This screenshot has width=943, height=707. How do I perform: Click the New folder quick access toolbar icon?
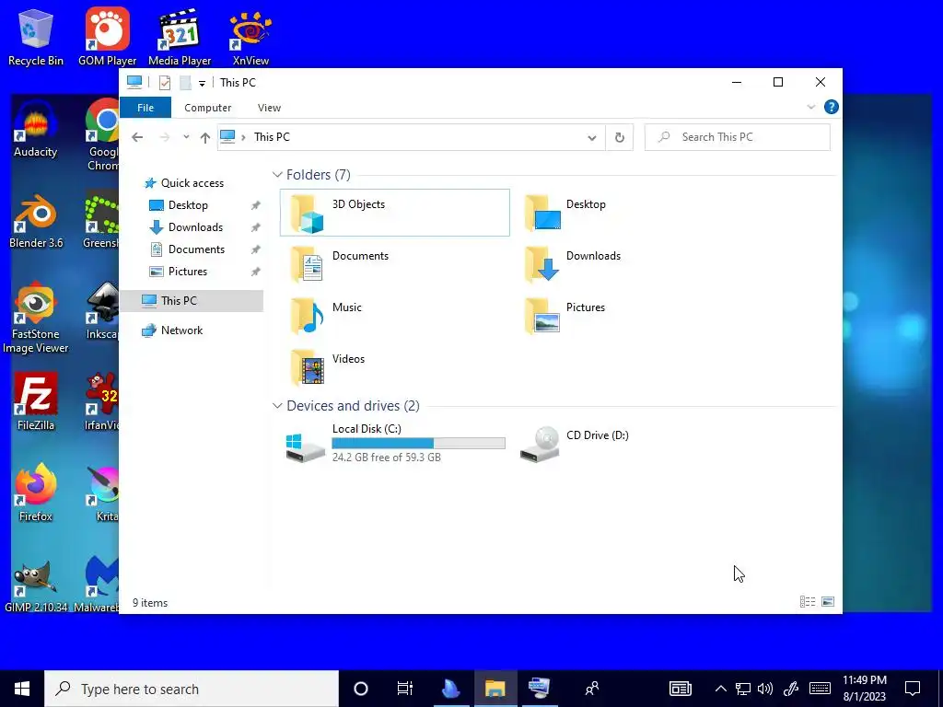click(x=186, y=82)
